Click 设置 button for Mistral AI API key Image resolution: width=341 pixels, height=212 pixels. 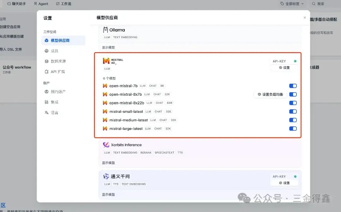[284, 68]
